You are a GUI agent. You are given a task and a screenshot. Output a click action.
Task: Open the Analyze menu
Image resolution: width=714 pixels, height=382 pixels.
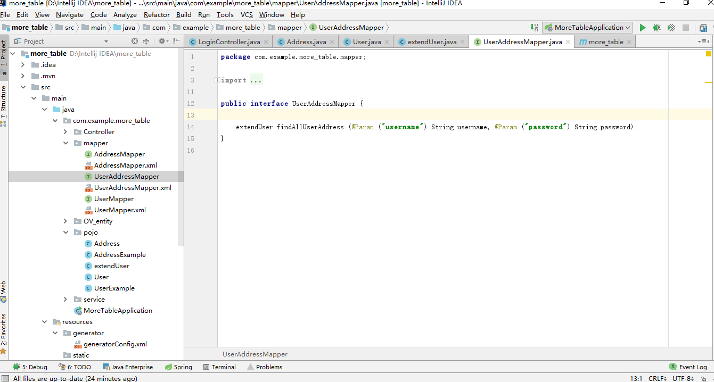125,15
